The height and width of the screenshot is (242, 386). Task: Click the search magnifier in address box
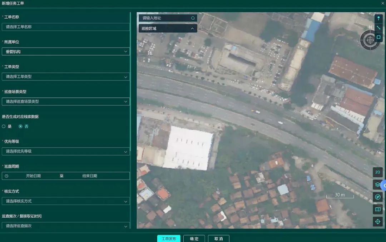(193, 18)
